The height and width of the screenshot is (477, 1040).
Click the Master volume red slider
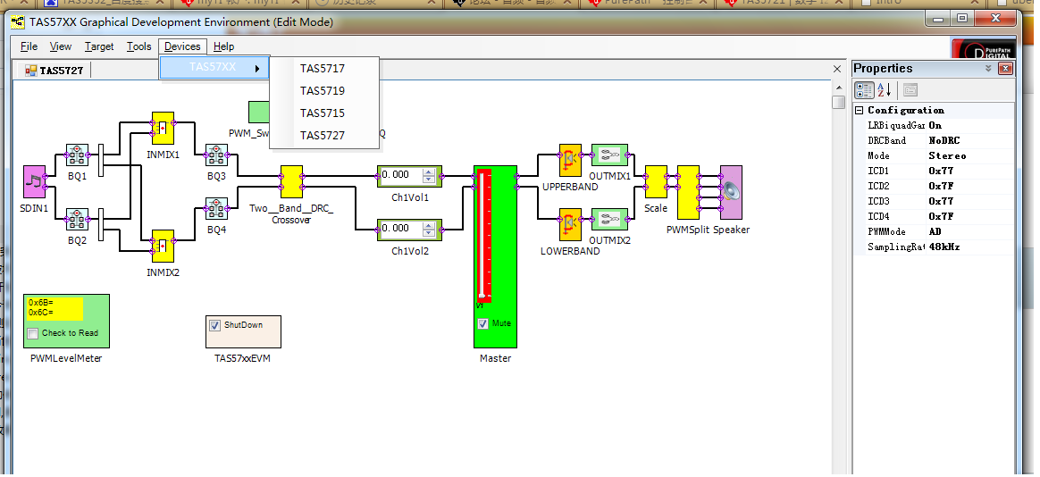pos(484,236)
